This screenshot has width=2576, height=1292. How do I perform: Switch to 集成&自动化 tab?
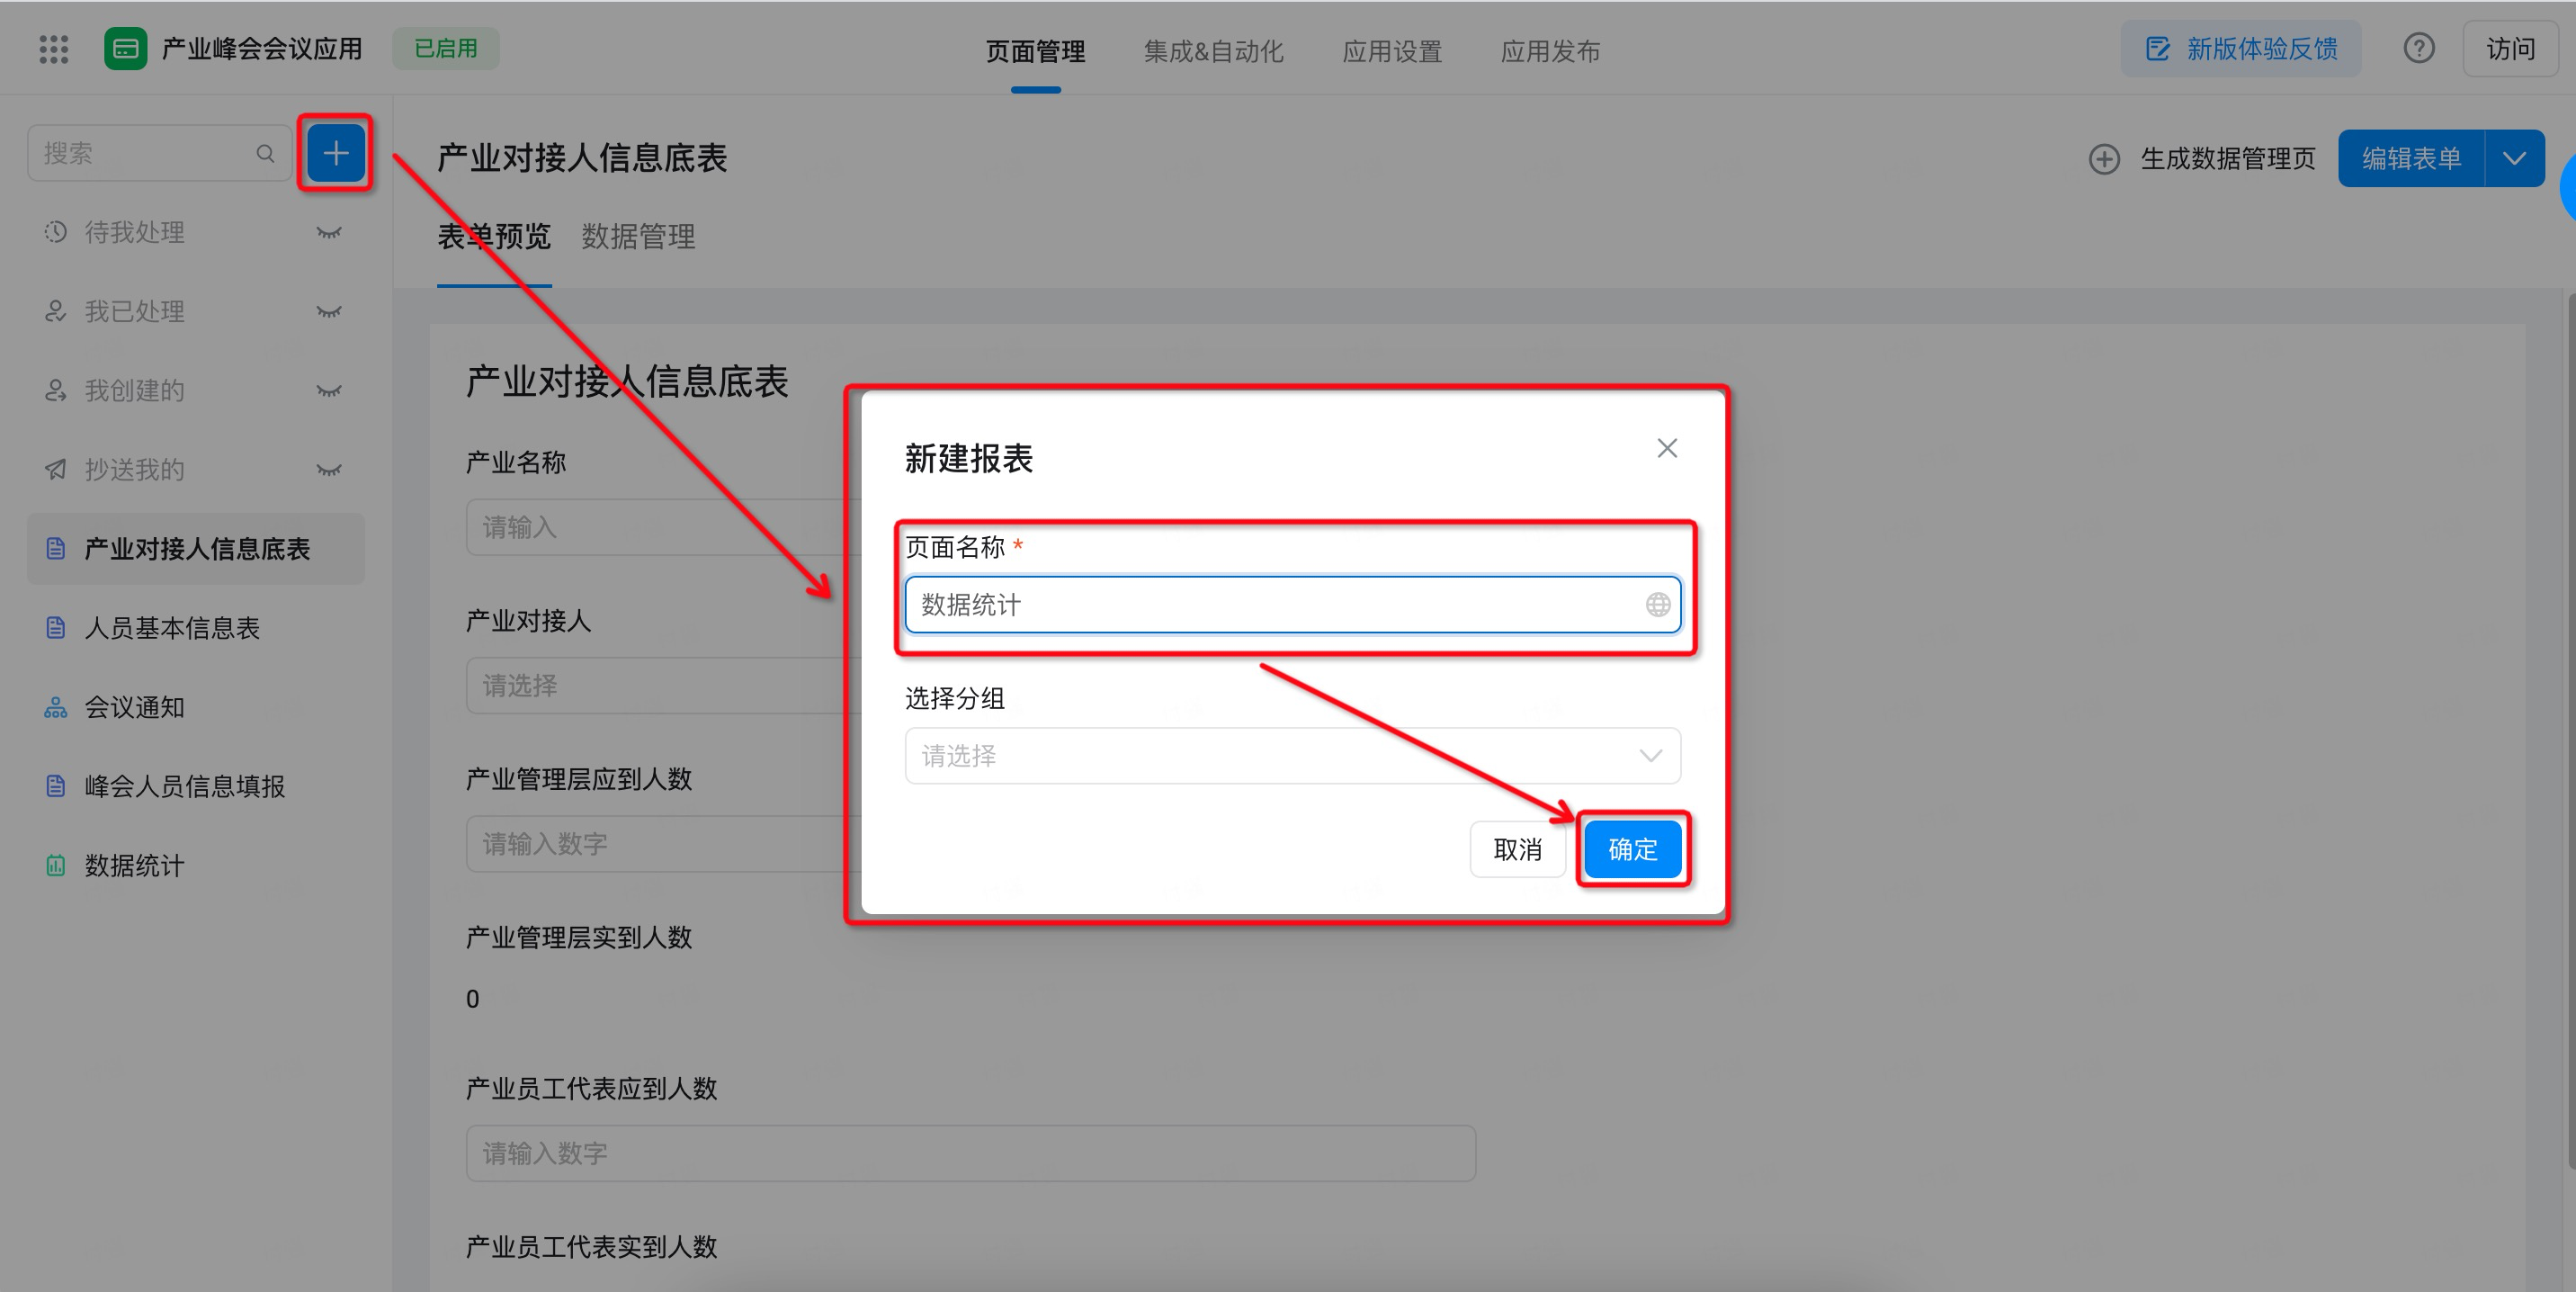[x=1213, y=50]
